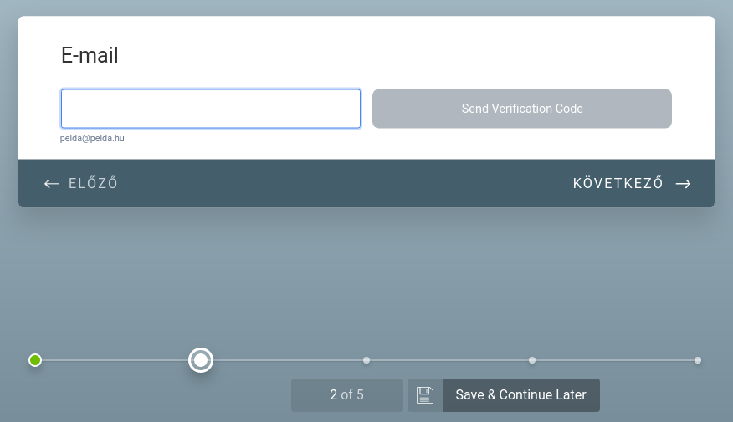The height and width of the screenshot is (422, 733).
Task: Click progress line between second and third step
Action: pyautogui.click(x=288, y=360)
